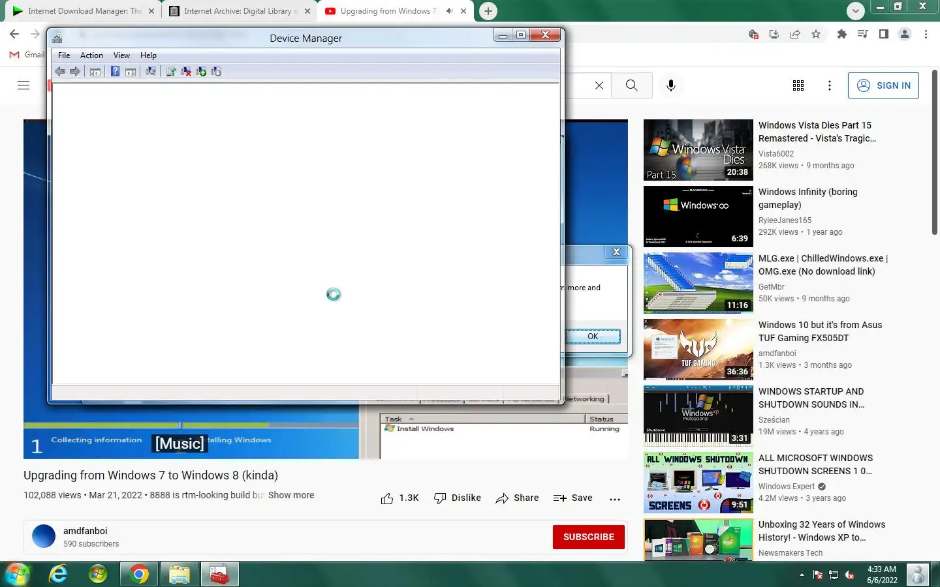Image resolution: width=940 pixels, height=587 pixels.
Task: Launch Internet Explorer from taskbar
Action: (58, 575)
